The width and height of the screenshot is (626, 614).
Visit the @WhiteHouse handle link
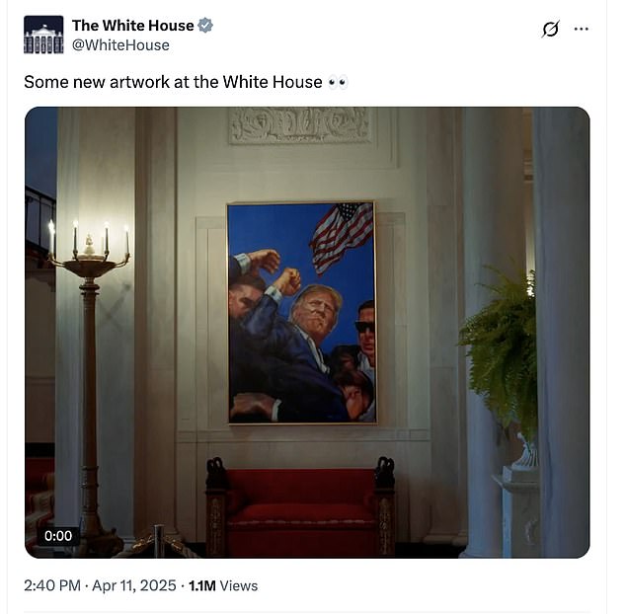tap(120, 45)
